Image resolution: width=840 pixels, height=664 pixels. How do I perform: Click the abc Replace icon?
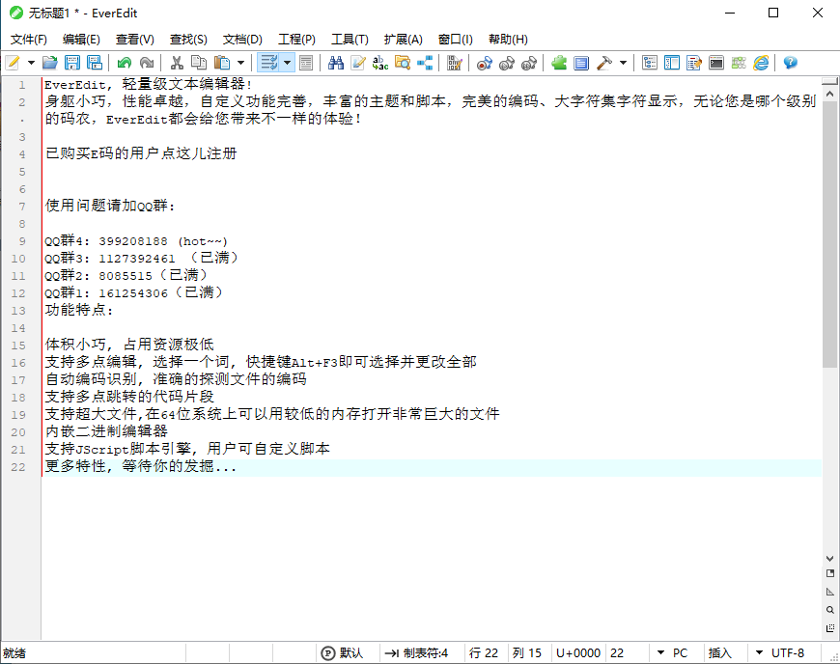click(x=380, y=63)
